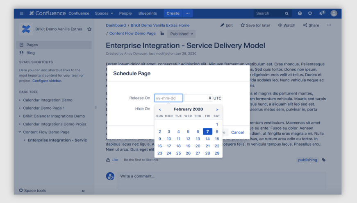
Task: Click the Create button
Action: pyautogui.click(x=173, y=14)
